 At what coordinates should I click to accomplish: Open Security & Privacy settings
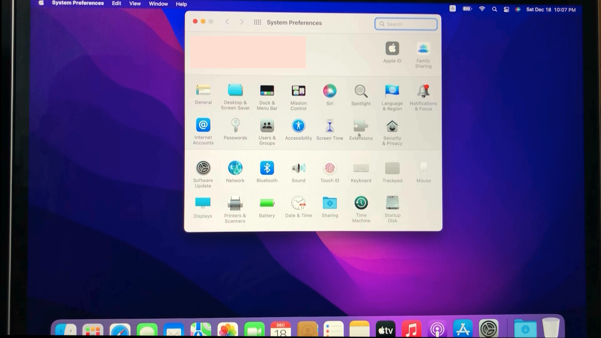392,126
